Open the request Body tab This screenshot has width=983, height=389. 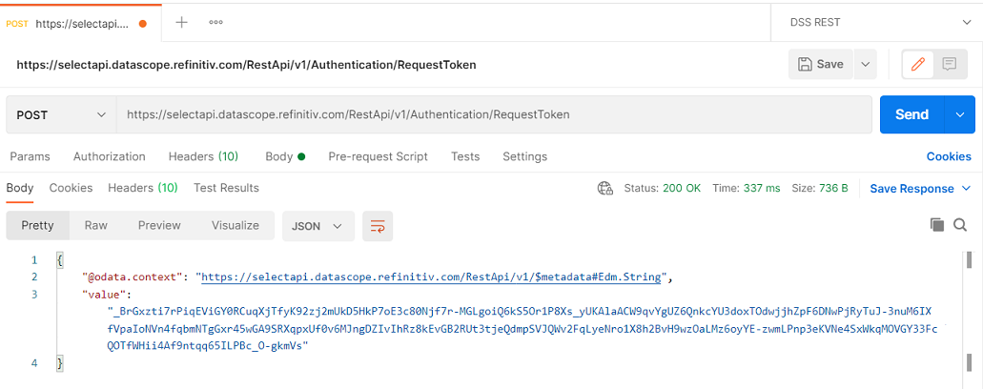point(285,156)
